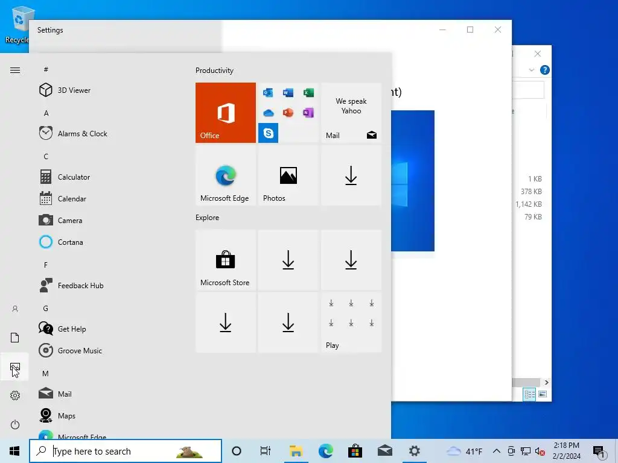
Task: Show hidden system tray icons
Action: tap(497, 451)
